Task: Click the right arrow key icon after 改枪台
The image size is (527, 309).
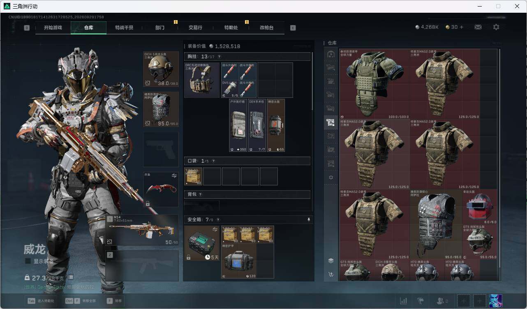Action: (x=293, y=28)
